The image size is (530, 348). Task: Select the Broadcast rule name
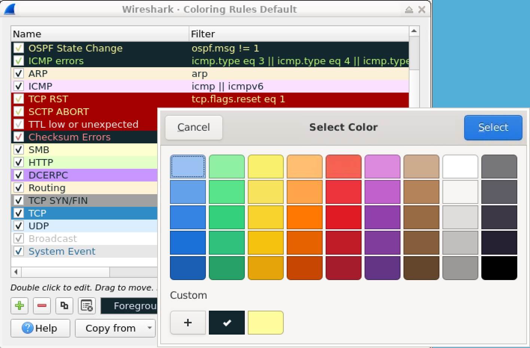coord(53,239)
